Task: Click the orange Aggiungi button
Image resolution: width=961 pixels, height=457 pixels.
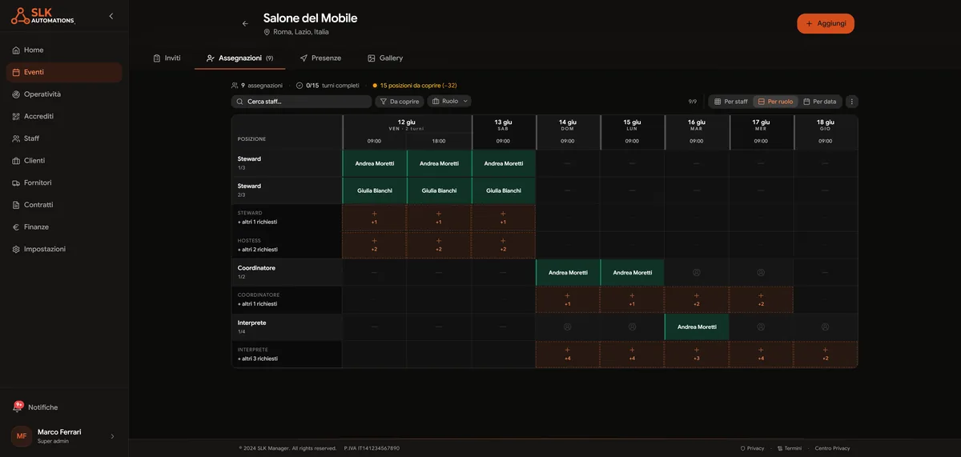Action: coord(826,23)
